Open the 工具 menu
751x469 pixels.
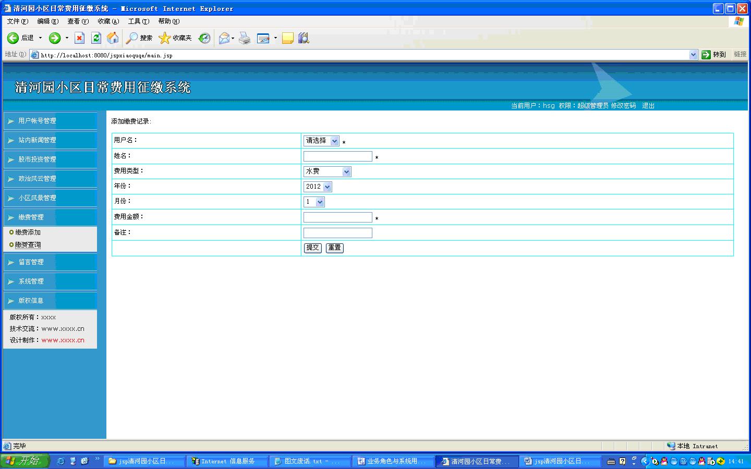tap(138, 21)
